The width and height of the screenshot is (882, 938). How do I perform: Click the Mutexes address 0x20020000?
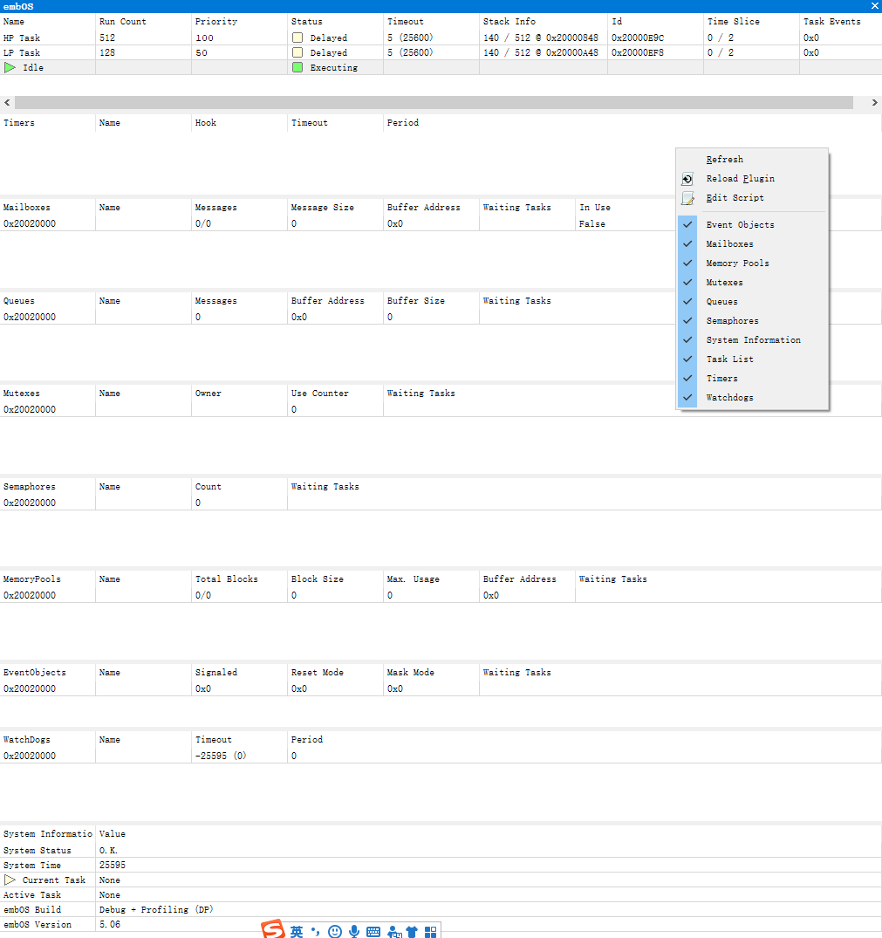(x=30, y=410)
